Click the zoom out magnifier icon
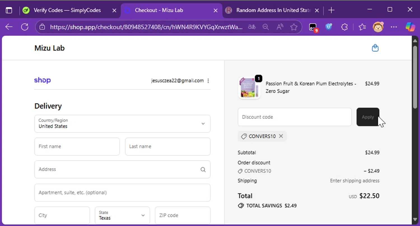Viewport: 420px width, 226px height. click(x=266, y=27)
